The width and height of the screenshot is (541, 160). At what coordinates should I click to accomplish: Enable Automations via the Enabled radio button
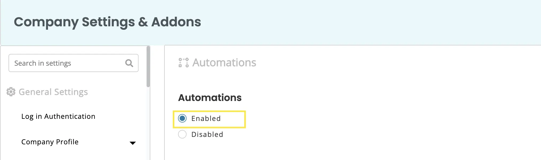(x=183, y=119)
